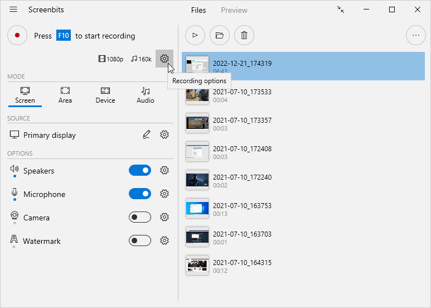Open Speakers settings gear

click(164, 170)
